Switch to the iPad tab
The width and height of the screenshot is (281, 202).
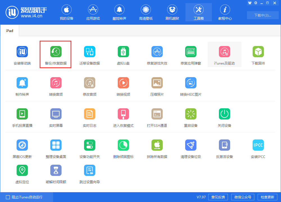pos(10,31)
